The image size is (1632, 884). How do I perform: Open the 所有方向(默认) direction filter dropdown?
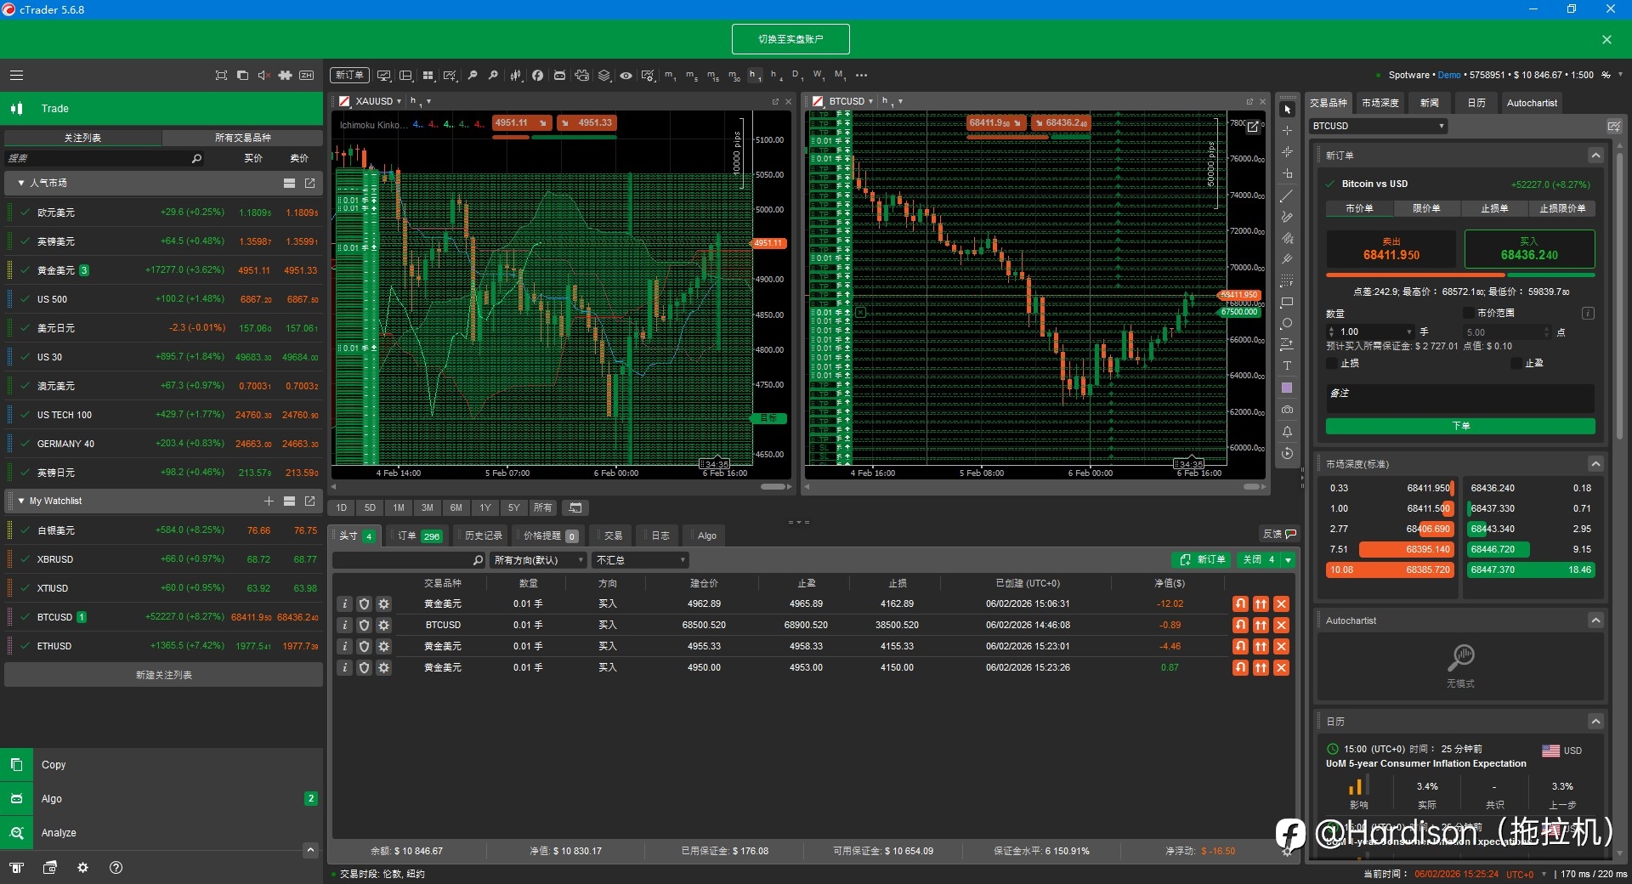[x=538, y=560]
